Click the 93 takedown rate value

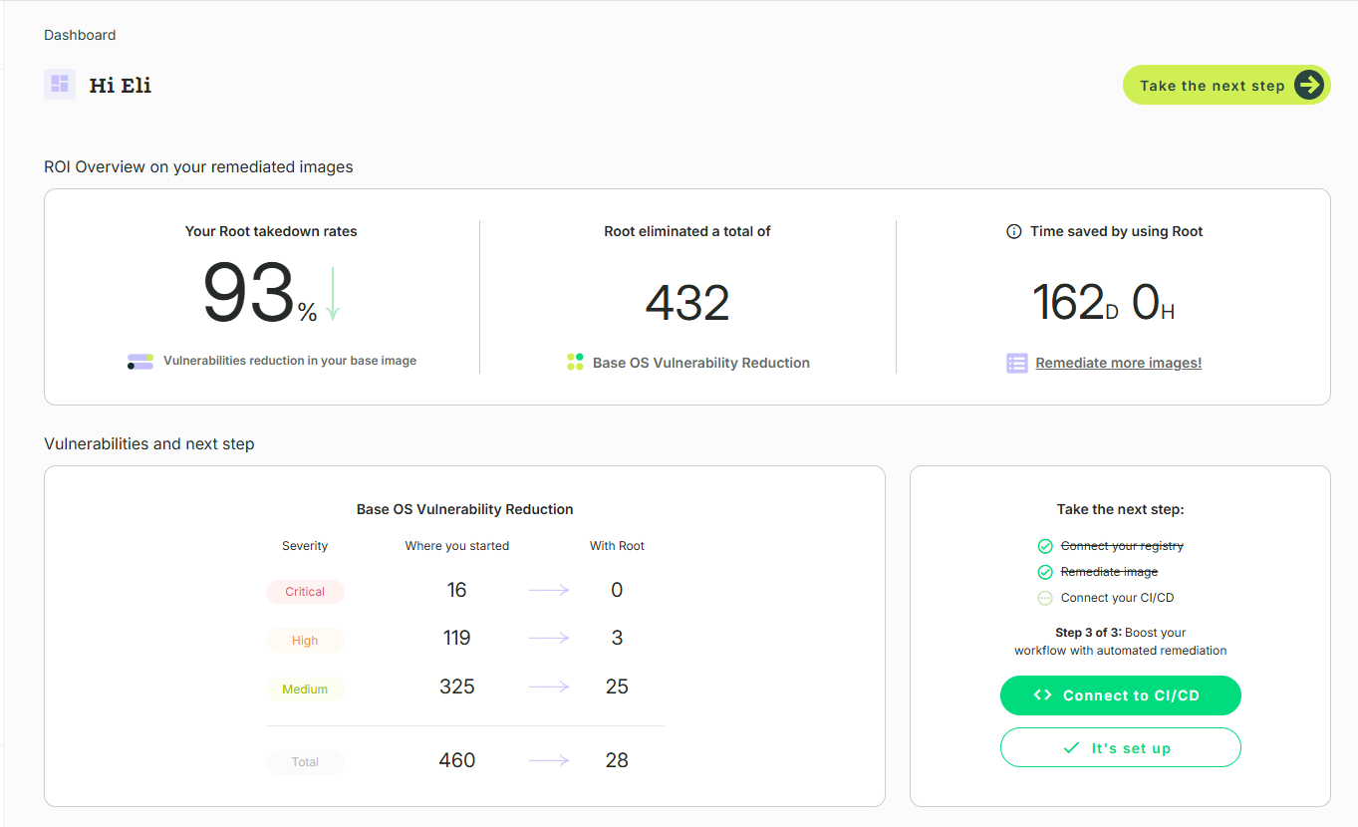pos(249,293)
